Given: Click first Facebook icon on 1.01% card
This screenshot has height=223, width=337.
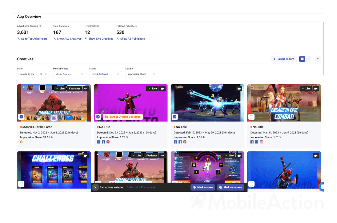Looking at the screenshot, I should tap(252, 142).
